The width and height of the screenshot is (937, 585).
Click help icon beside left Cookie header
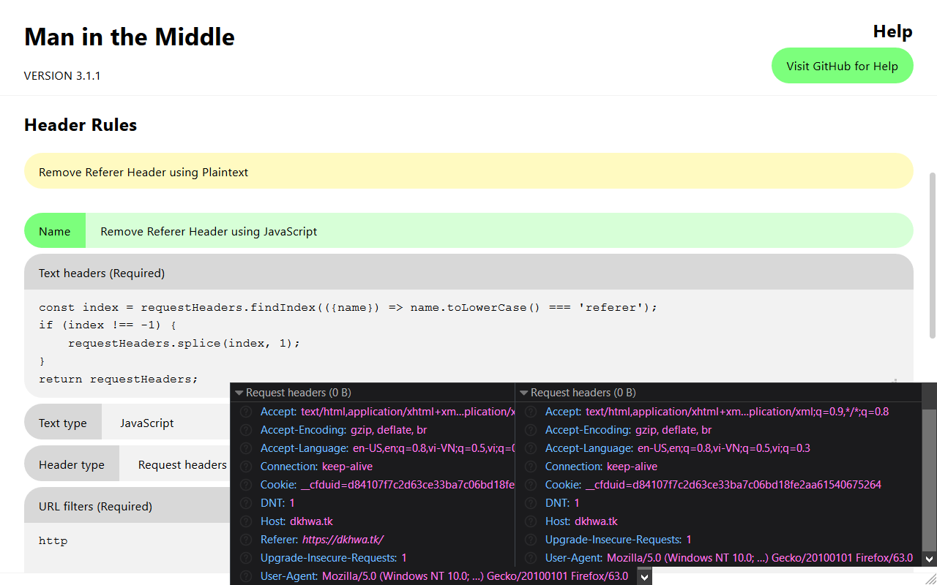246,485
